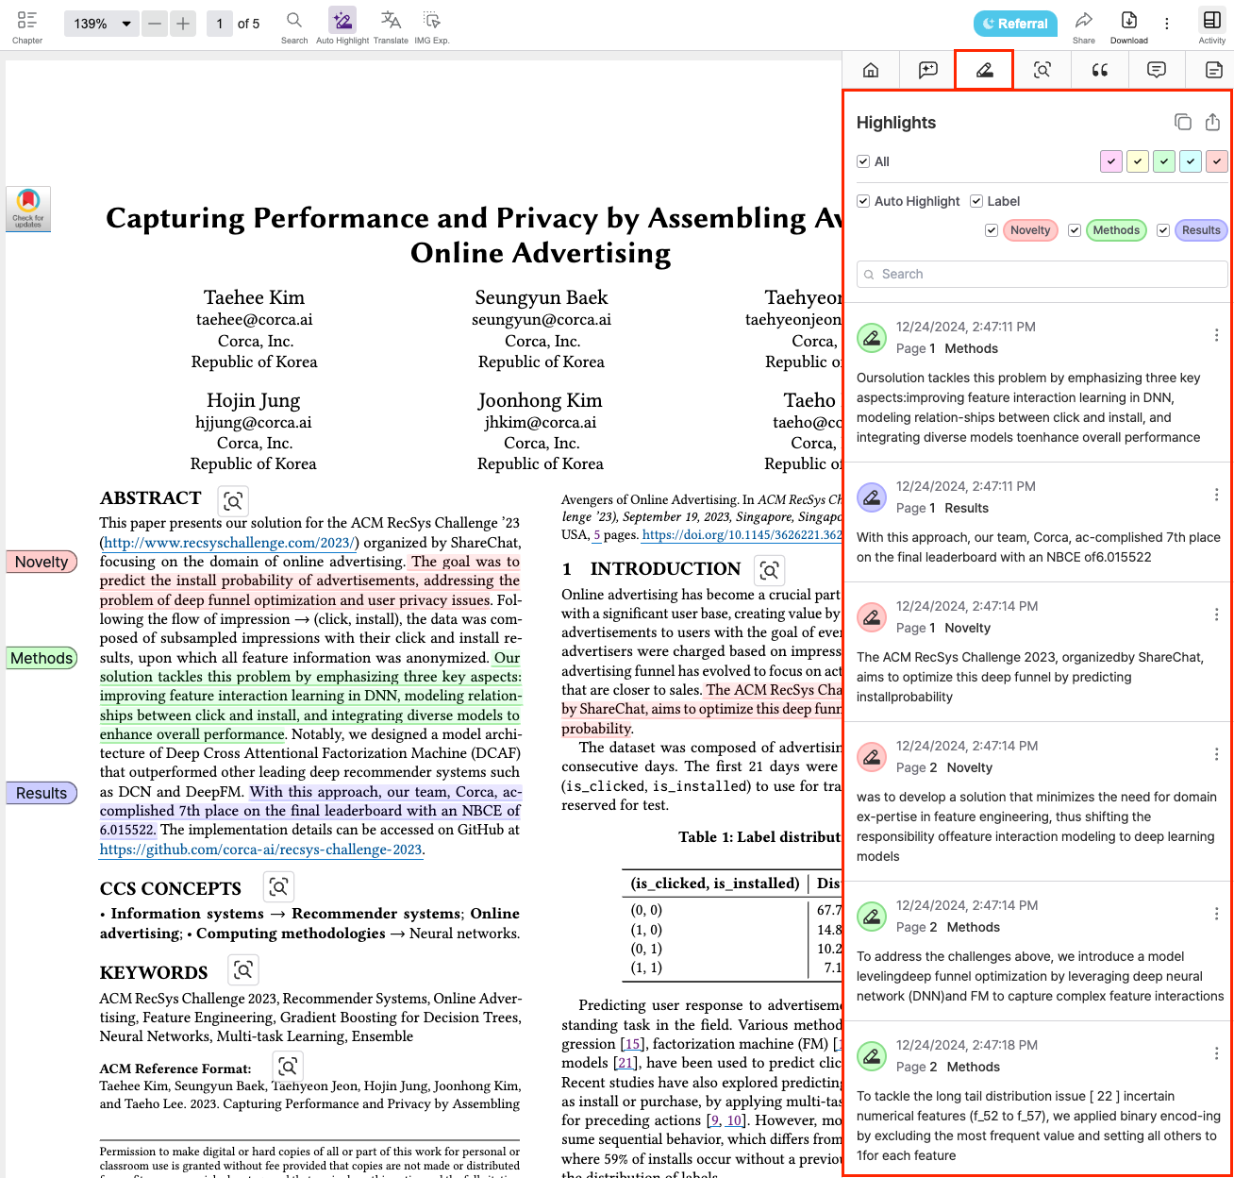Toggle the All highlights checkbox
The width and height of the screenshot is (1234, 1178).
[863, 161]
